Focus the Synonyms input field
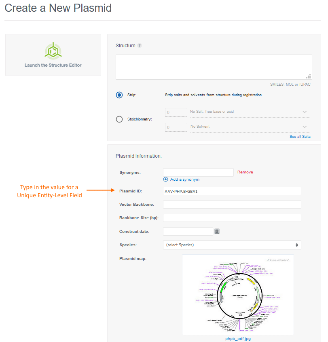The width and height of the screenshot is (328, 342). pyautogui.click(x=198, y=172)
